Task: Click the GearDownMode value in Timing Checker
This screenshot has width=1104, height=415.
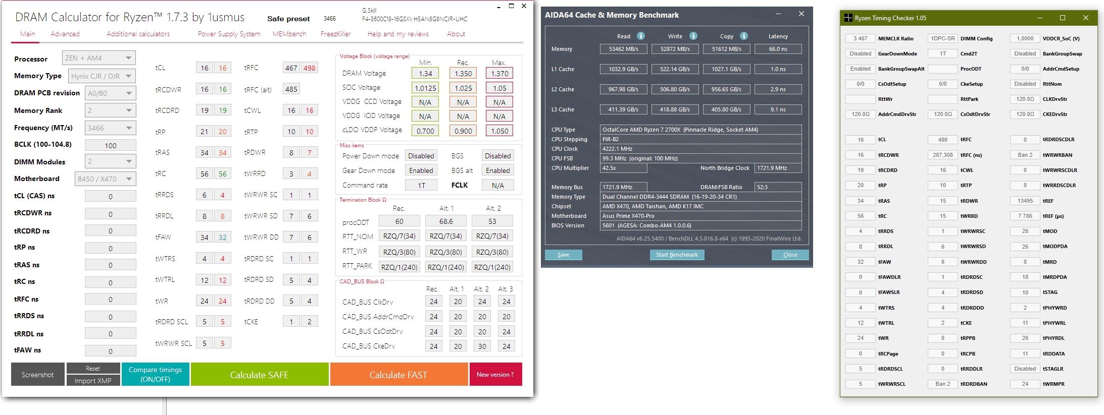Action: pos(861,53)
